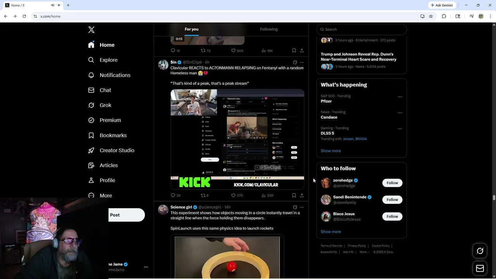Open more options on $in post
The height and width of the screenshot is (279, 496).
[302, 62]
